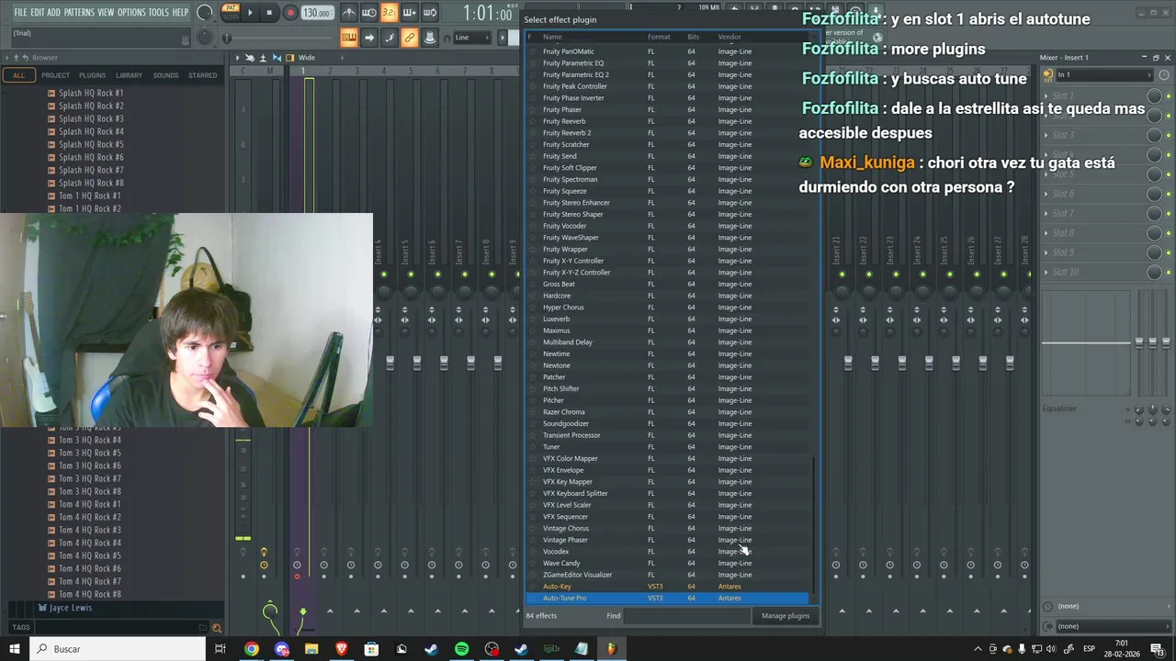Image resolution: width=1176 pixels, height=661 pixels.
Task: Toggle the Slot 8 enable LED
Action: click(x=1167, y=233)
